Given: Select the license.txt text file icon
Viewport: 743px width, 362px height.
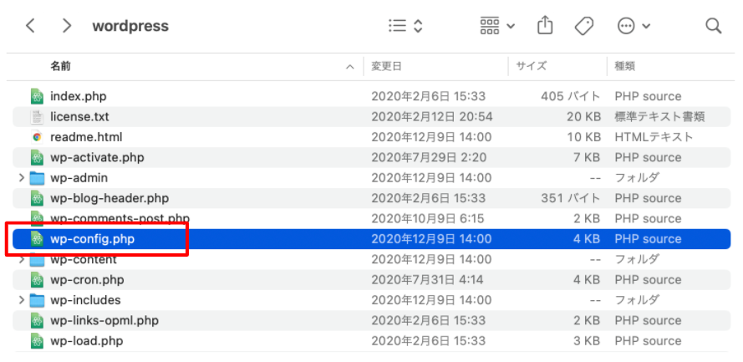Looking at the screenshot, I should 37,117.
